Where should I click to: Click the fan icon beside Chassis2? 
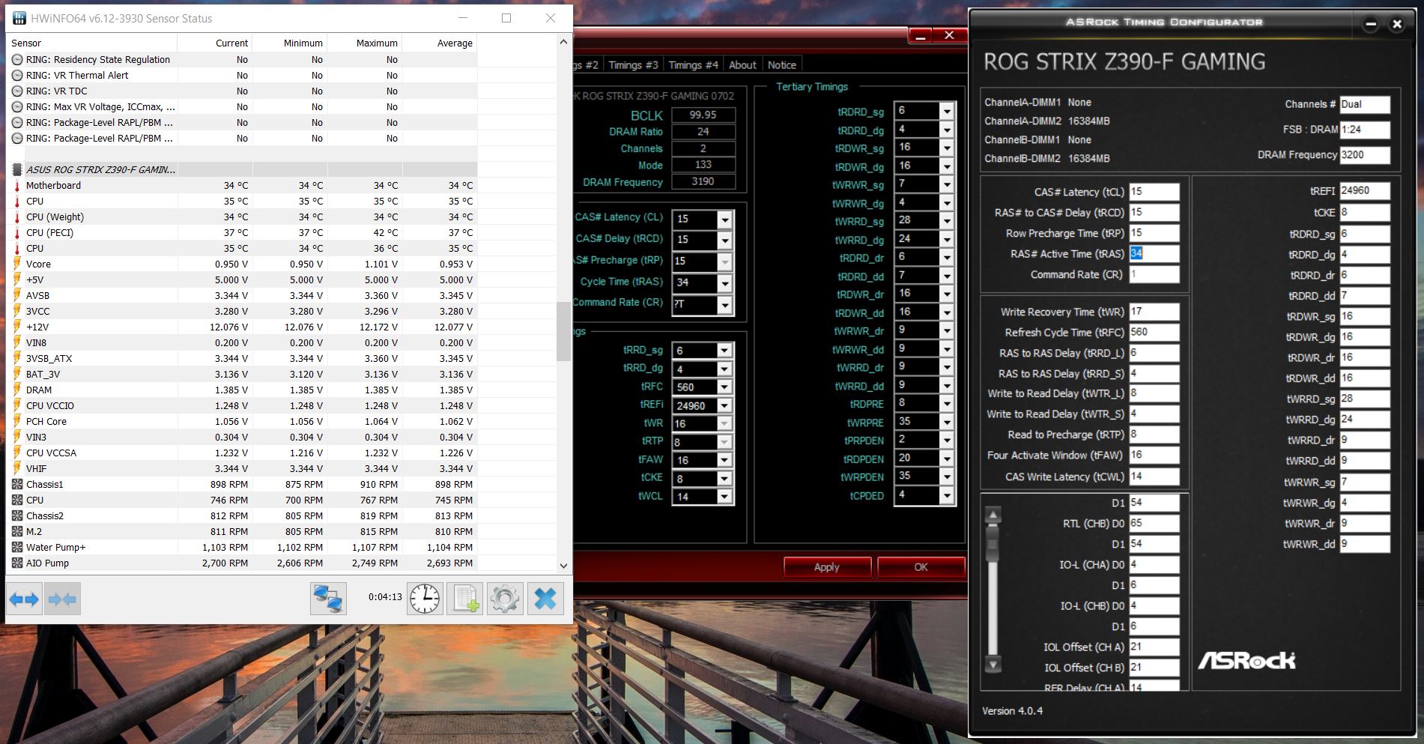(x=17, y=516)
